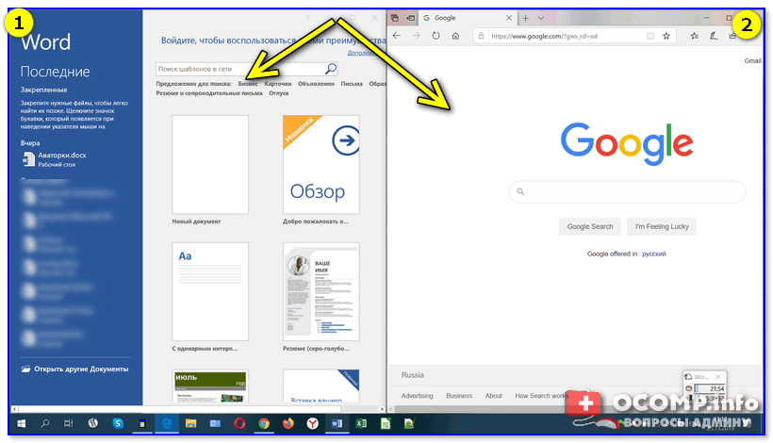Open Excel from the taskbar

(361, 423)
